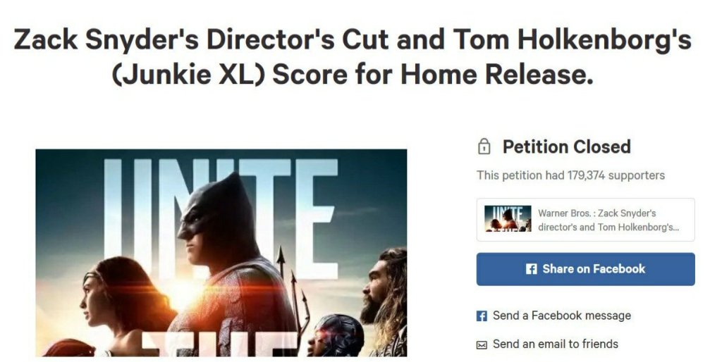Click the Facebook icon next to Send a Facebook message
The height and width of the screenshot is (362, 722).
482,316
